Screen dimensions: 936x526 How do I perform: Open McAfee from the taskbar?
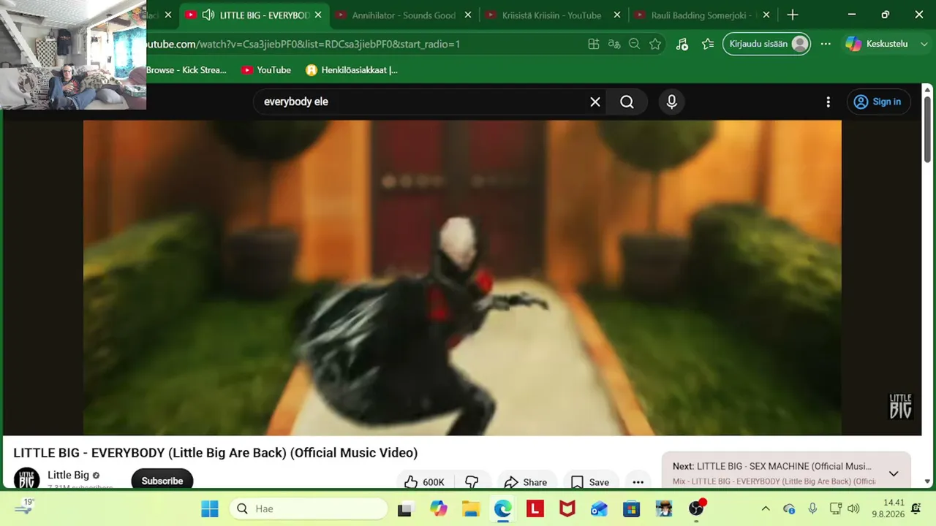567,508
